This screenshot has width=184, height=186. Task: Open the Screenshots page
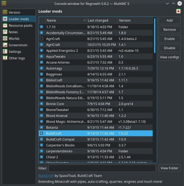pyautogui.click(x=19, y=45)
